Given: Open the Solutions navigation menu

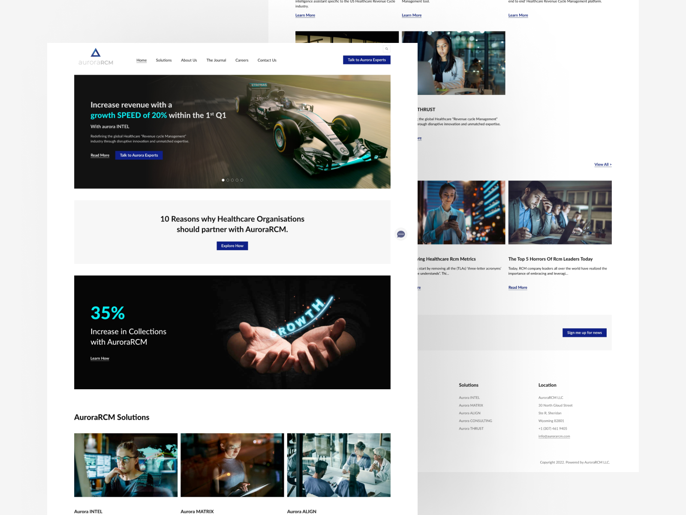Looking at the screenshot, I should pyautogui.click(x=163, y=60).
